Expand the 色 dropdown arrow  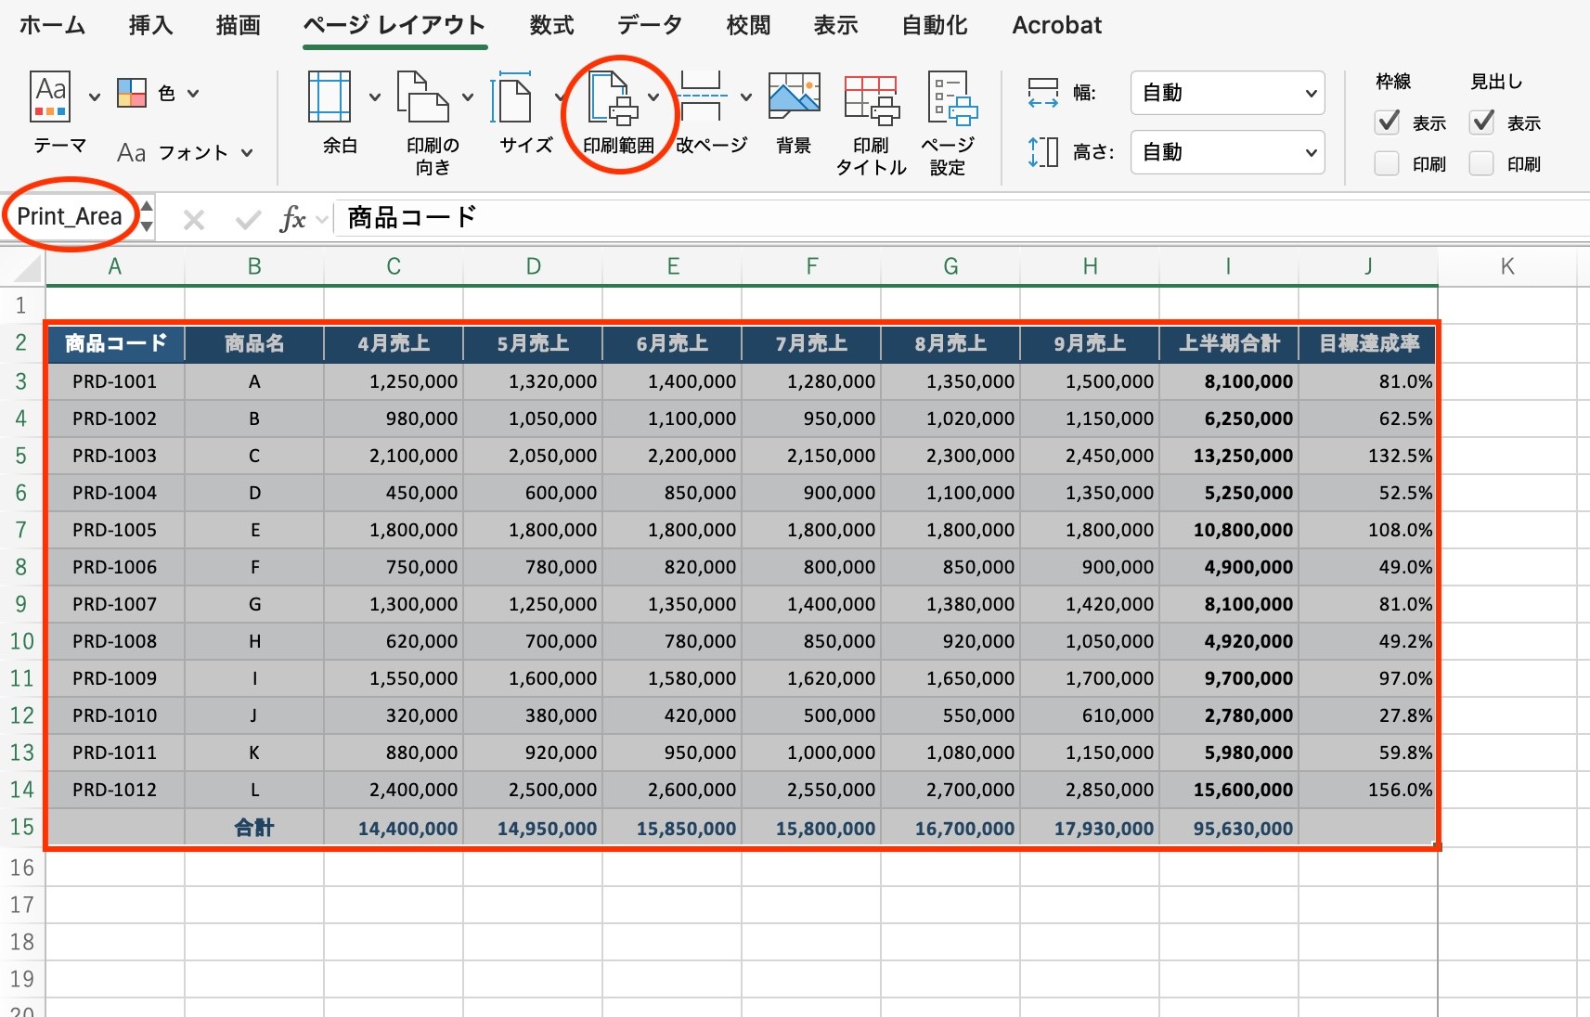pos(193,93)
